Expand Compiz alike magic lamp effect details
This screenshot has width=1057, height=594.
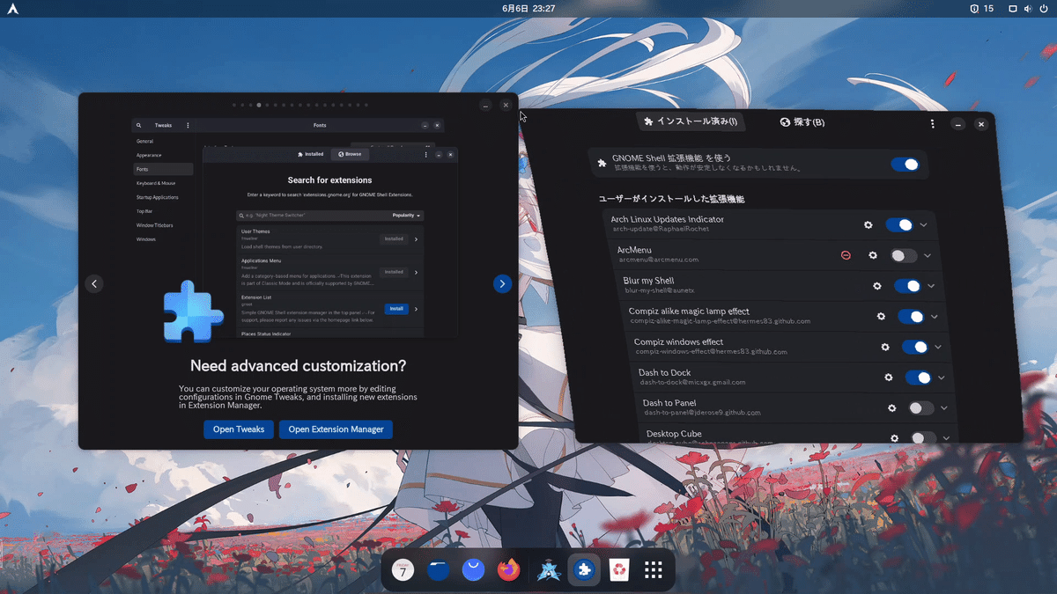(x=935, y=317)
